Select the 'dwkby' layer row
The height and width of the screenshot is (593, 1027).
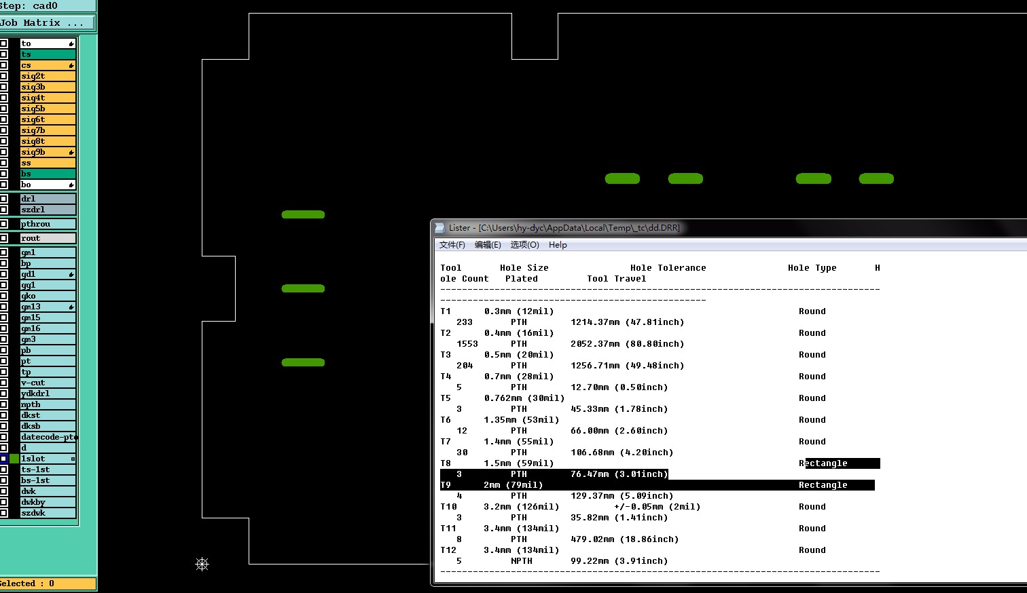coord(48,502)
